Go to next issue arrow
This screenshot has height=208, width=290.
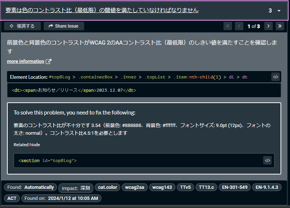[269, 26]
